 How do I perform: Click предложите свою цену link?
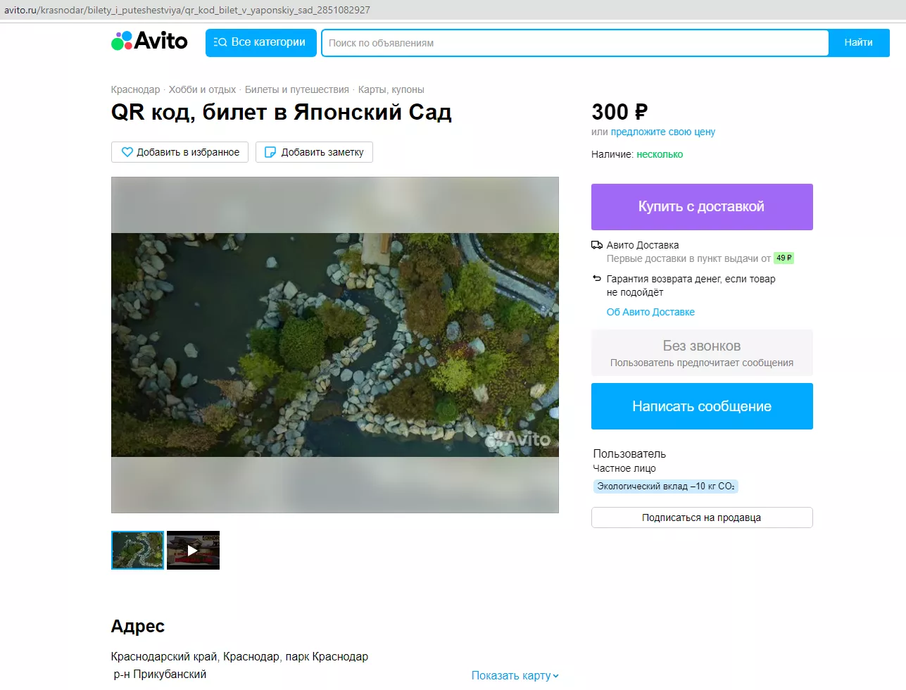tap(662, 132)
